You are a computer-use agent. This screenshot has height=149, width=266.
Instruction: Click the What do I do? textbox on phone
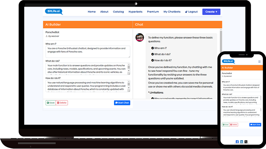click(x=241, y=100)
